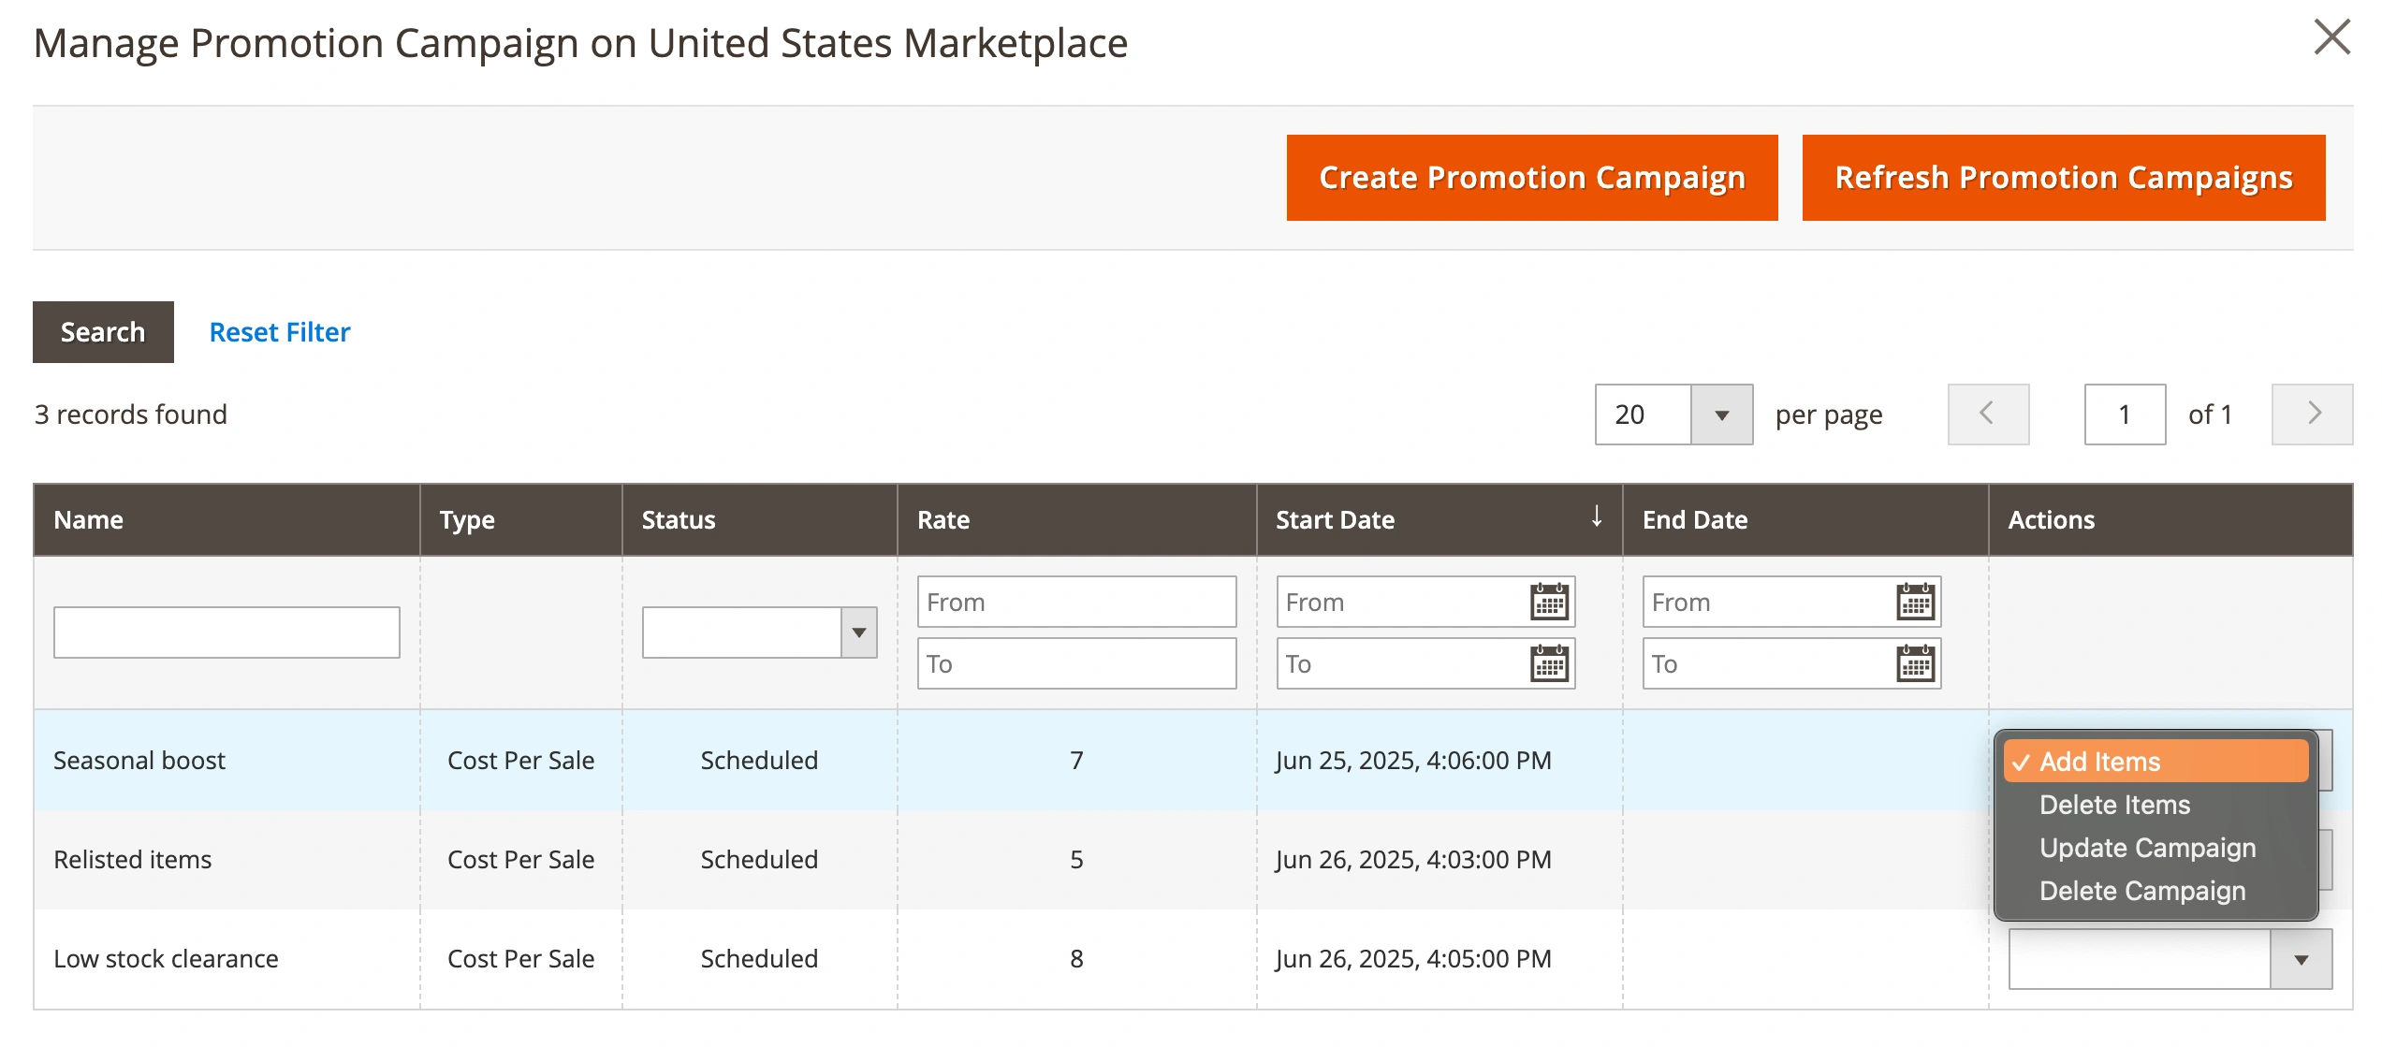Choose Delete Items in actions menu
2382x1047 pixels.
[2114, 805]
